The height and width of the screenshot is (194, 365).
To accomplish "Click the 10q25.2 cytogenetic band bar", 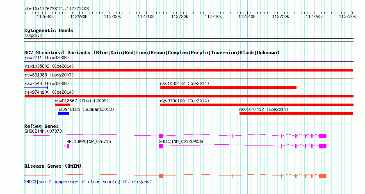I will (189, 40).
